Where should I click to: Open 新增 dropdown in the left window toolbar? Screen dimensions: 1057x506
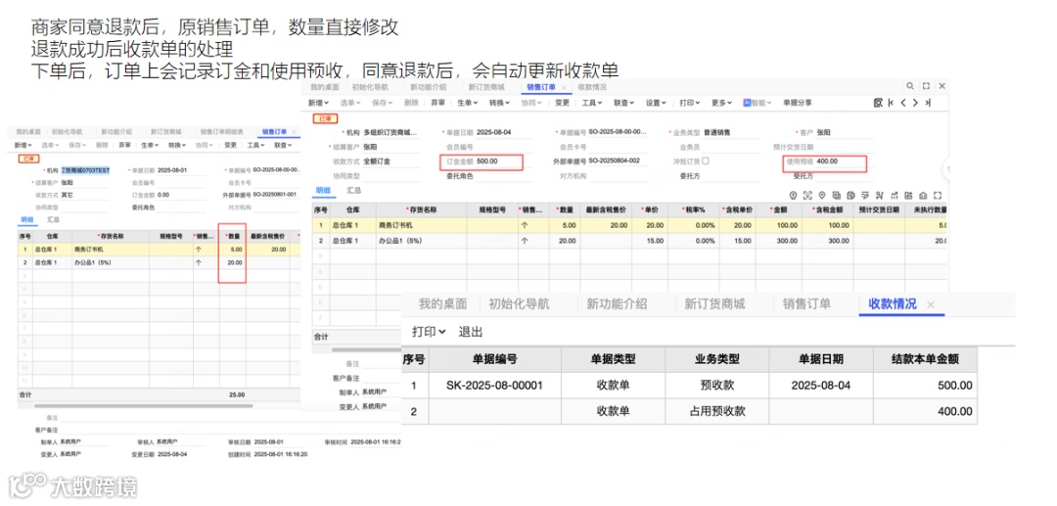pos(23,145)
